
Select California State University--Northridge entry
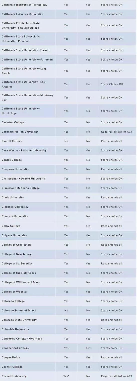pos(21,111)
